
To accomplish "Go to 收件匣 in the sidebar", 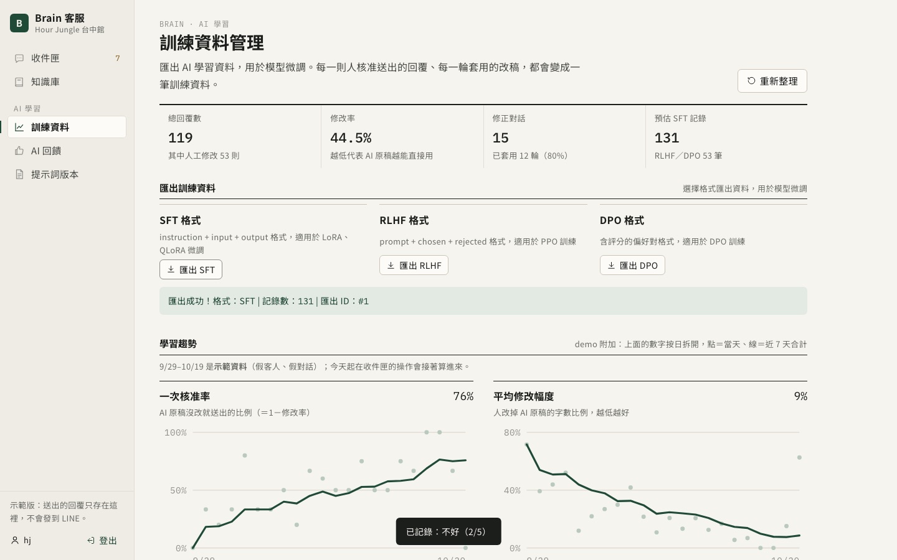I will 67,58.
